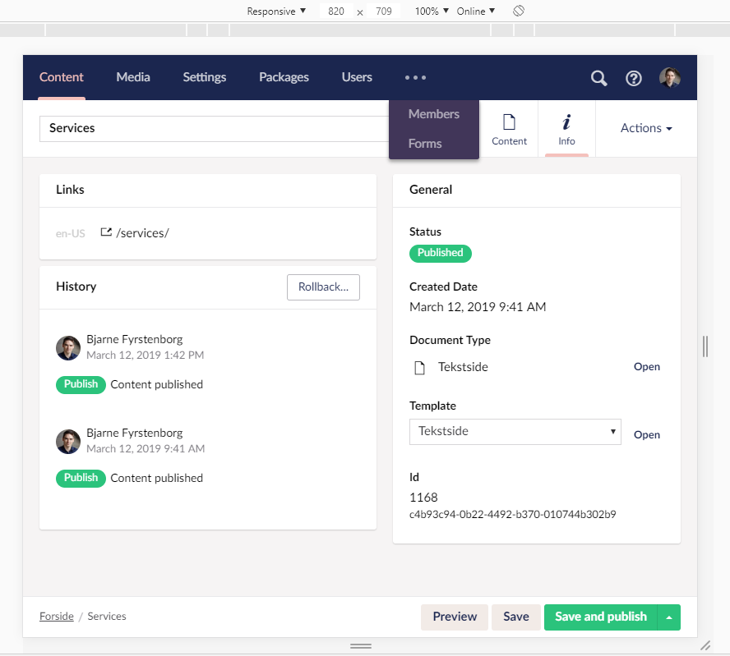Click the Tekstside document type icon

click(x=419, y=368)
